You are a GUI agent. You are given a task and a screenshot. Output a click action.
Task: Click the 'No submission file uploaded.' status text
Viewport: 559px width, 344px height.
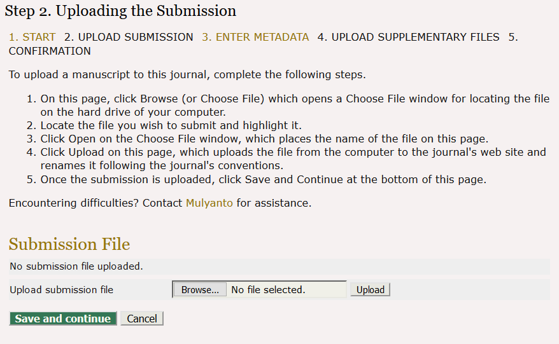pos(76,266)
